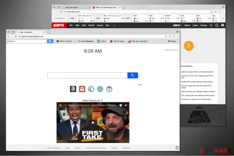Open the TOP EVENTS dropdown
Viewport: 234px width, 156px height.
60,18
